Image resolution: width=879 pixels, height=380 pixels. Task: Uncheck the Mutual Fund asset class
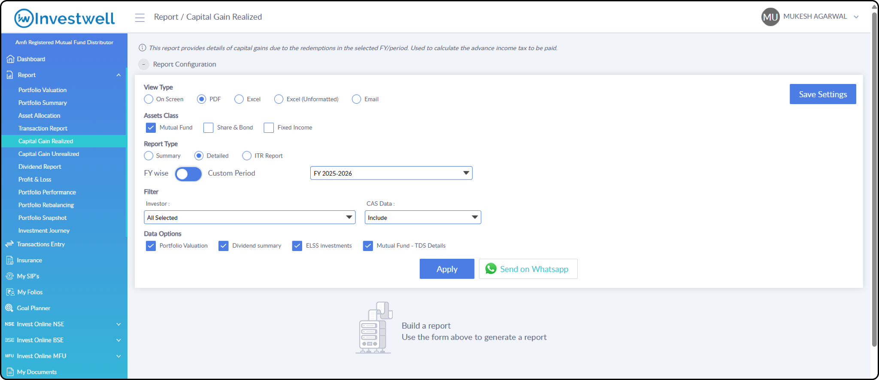pyautogui.click(x=151, y=128)
